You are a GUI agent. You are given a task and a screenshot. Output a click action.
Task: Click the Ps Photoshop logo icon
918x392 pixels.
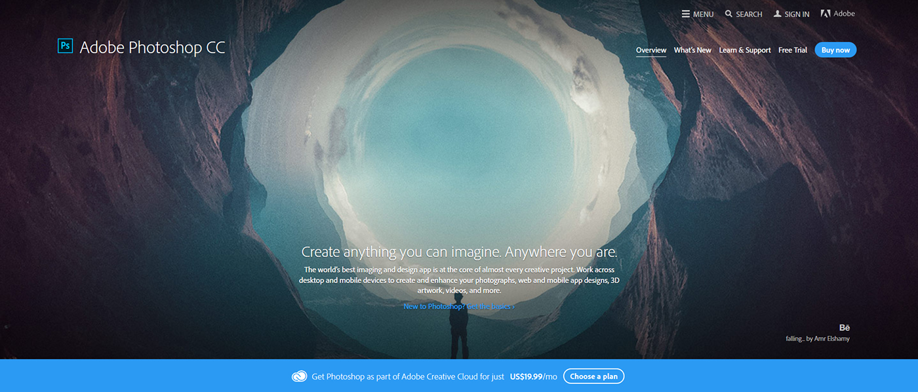point(65,46)
